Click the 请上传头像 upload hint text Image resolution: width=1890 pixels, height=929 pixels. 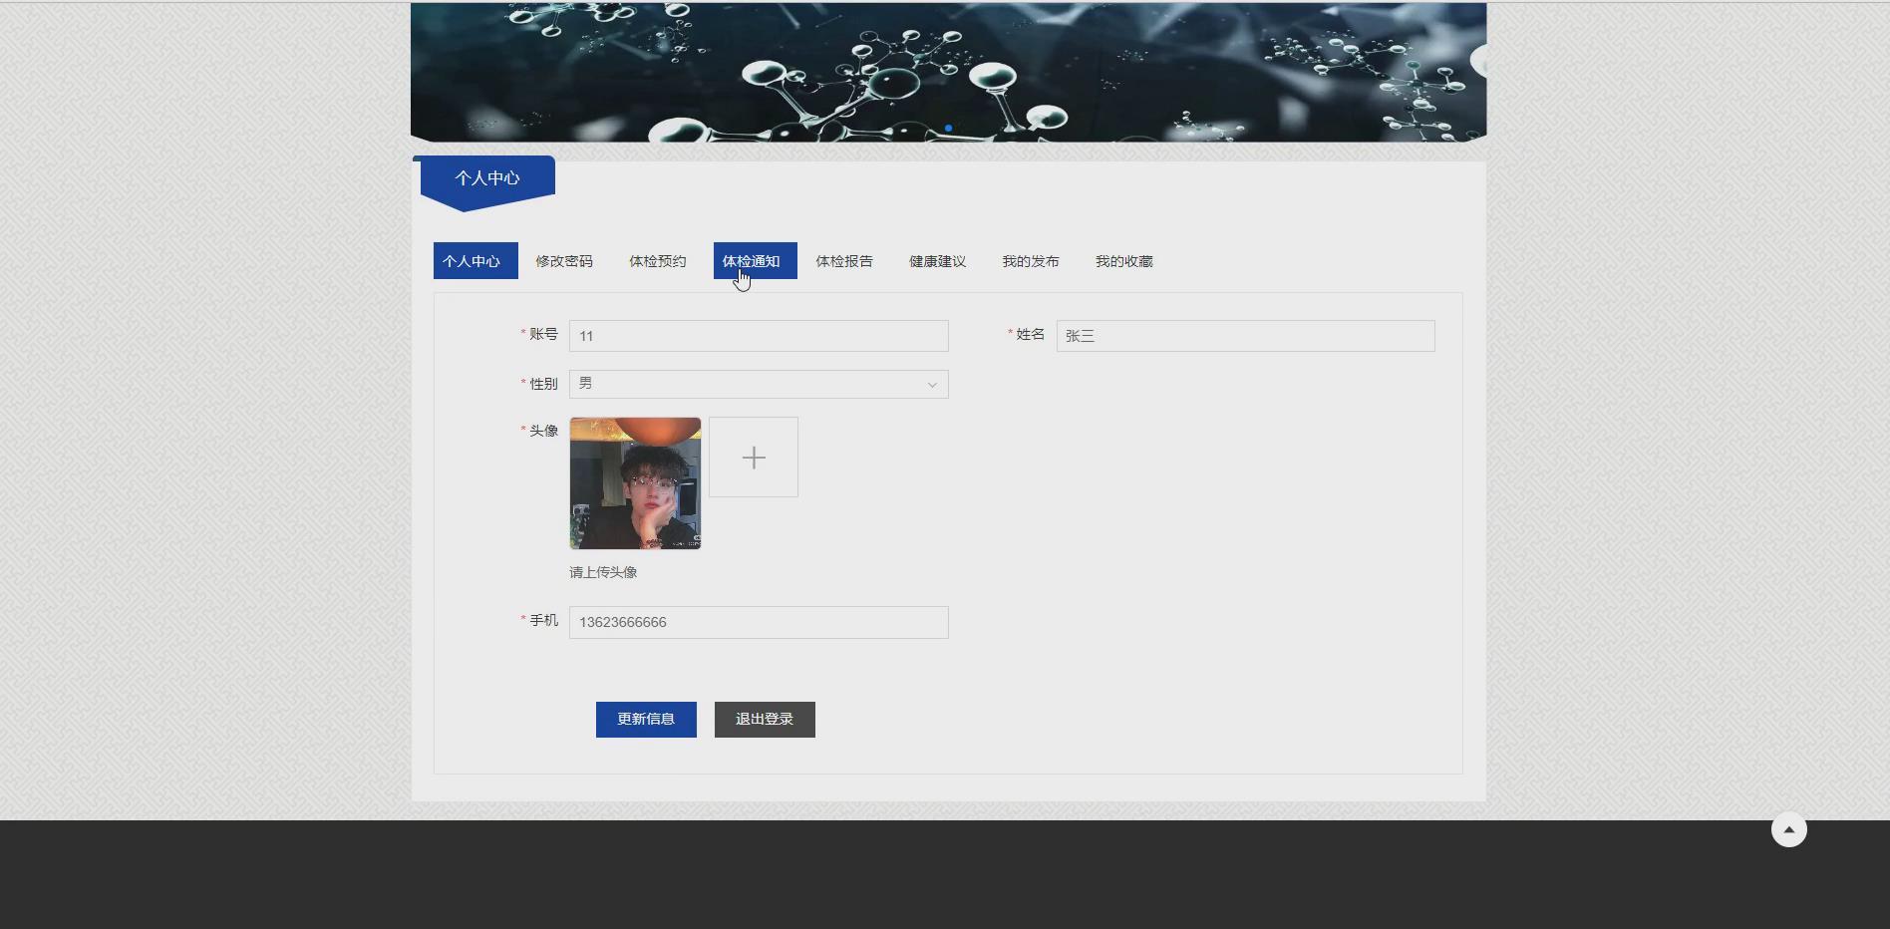[602, 571]
